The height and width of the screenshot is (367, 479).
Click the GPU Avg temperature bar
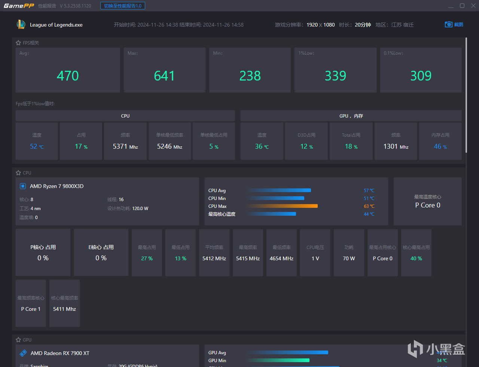click(x=287, y=352)
